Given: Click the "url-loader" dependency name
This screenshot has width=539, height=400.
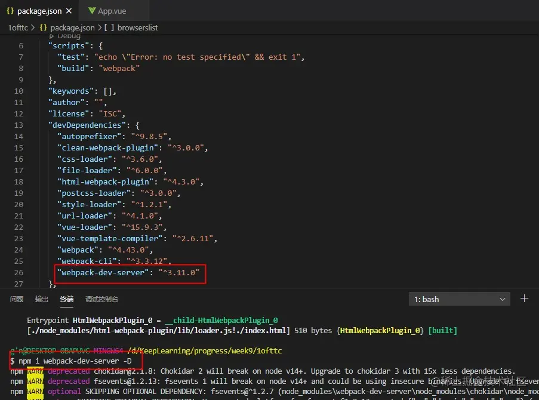Looking at the screenshot, I should 85,216.
